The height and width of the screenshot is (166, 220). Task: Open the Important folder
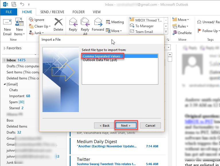tap(20, 96)
